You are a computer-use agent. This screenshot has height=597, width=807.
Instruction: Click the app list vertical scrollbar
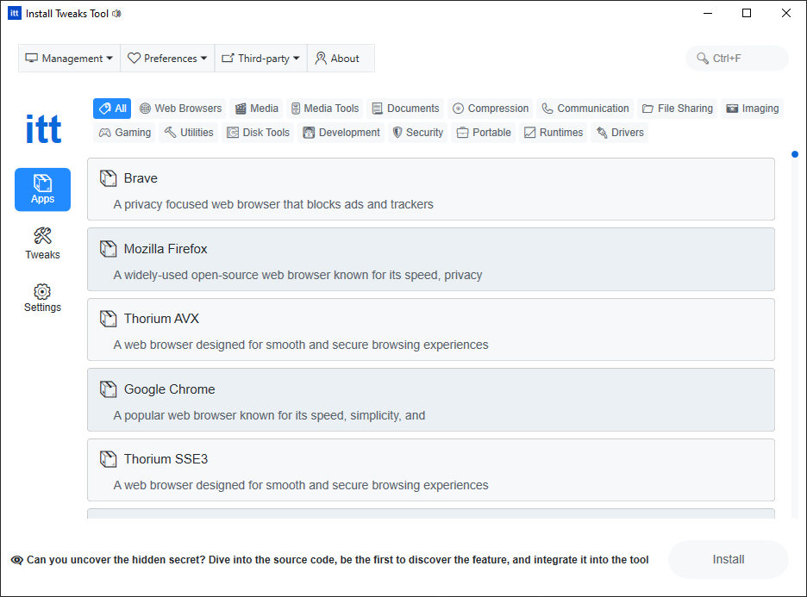794,336
